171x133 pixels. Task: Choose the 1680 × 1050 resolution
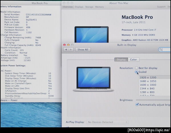pyautogui.click(x=155, y=81)
